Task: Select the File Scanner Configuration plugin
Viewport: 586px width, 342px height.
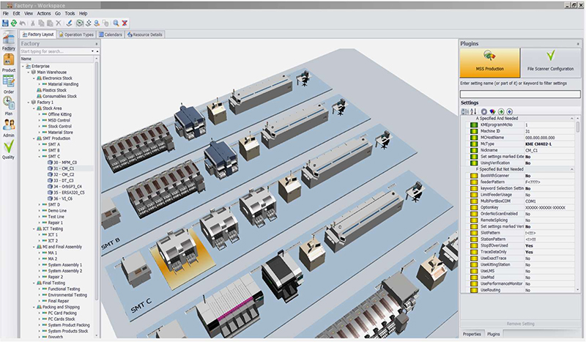Action: (x=550, y=62)
